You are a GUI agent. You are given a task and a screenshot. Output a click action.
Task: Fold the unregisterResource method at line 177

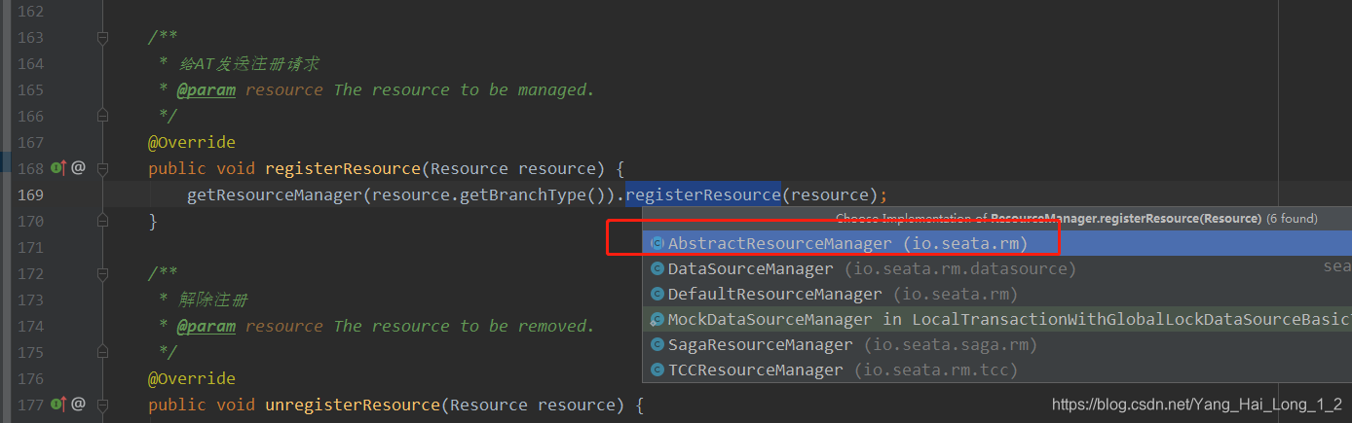(x=103, y=404)
